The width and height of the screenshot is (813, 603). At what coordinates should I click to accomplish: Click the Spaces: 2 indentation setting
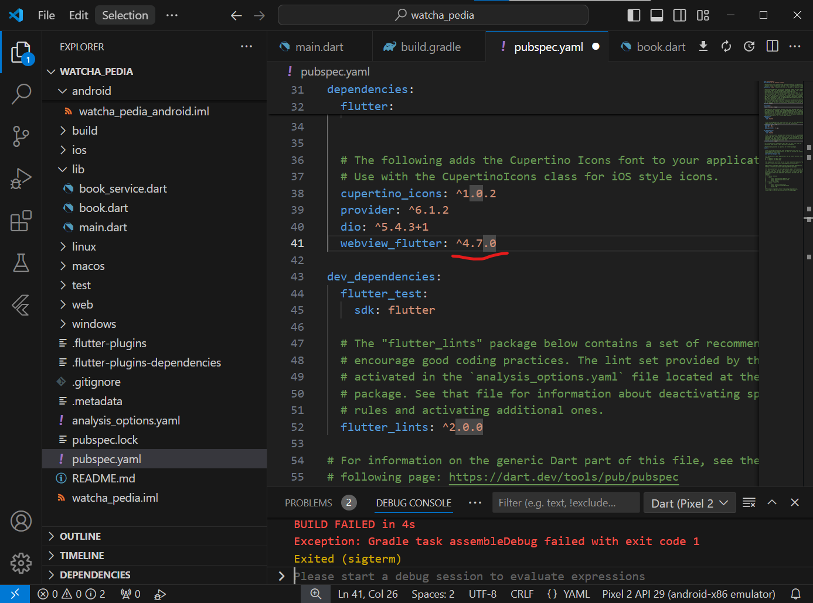pyautogui.click(x=433, y=594)
